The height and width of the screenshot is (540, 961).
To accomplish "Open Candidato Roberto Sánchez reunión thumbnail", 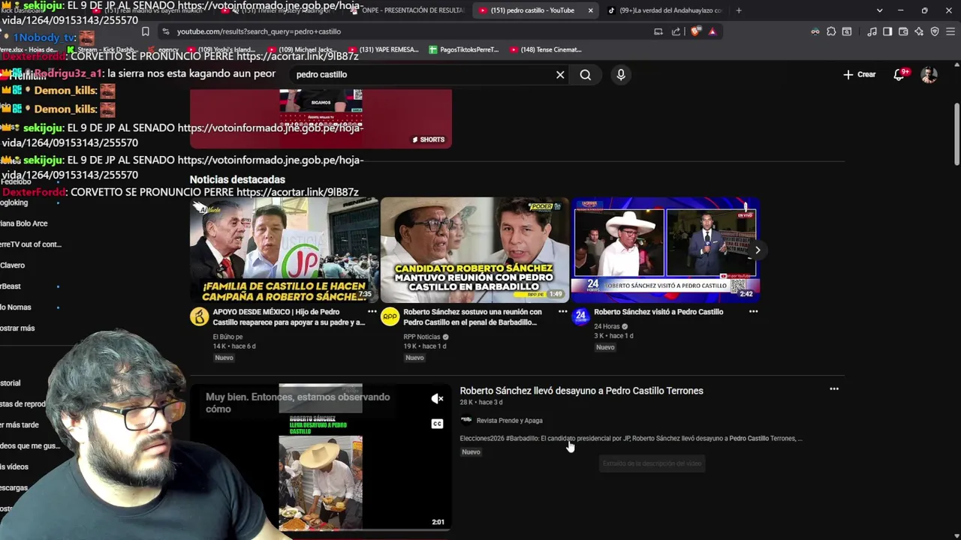I will (x=474, y=250).
